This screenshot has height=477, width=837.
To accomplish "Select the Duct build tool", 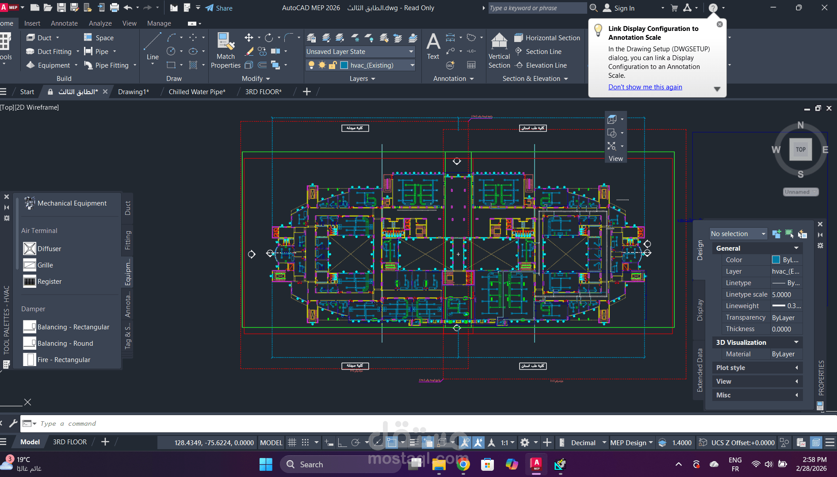I will coord(39,38).
